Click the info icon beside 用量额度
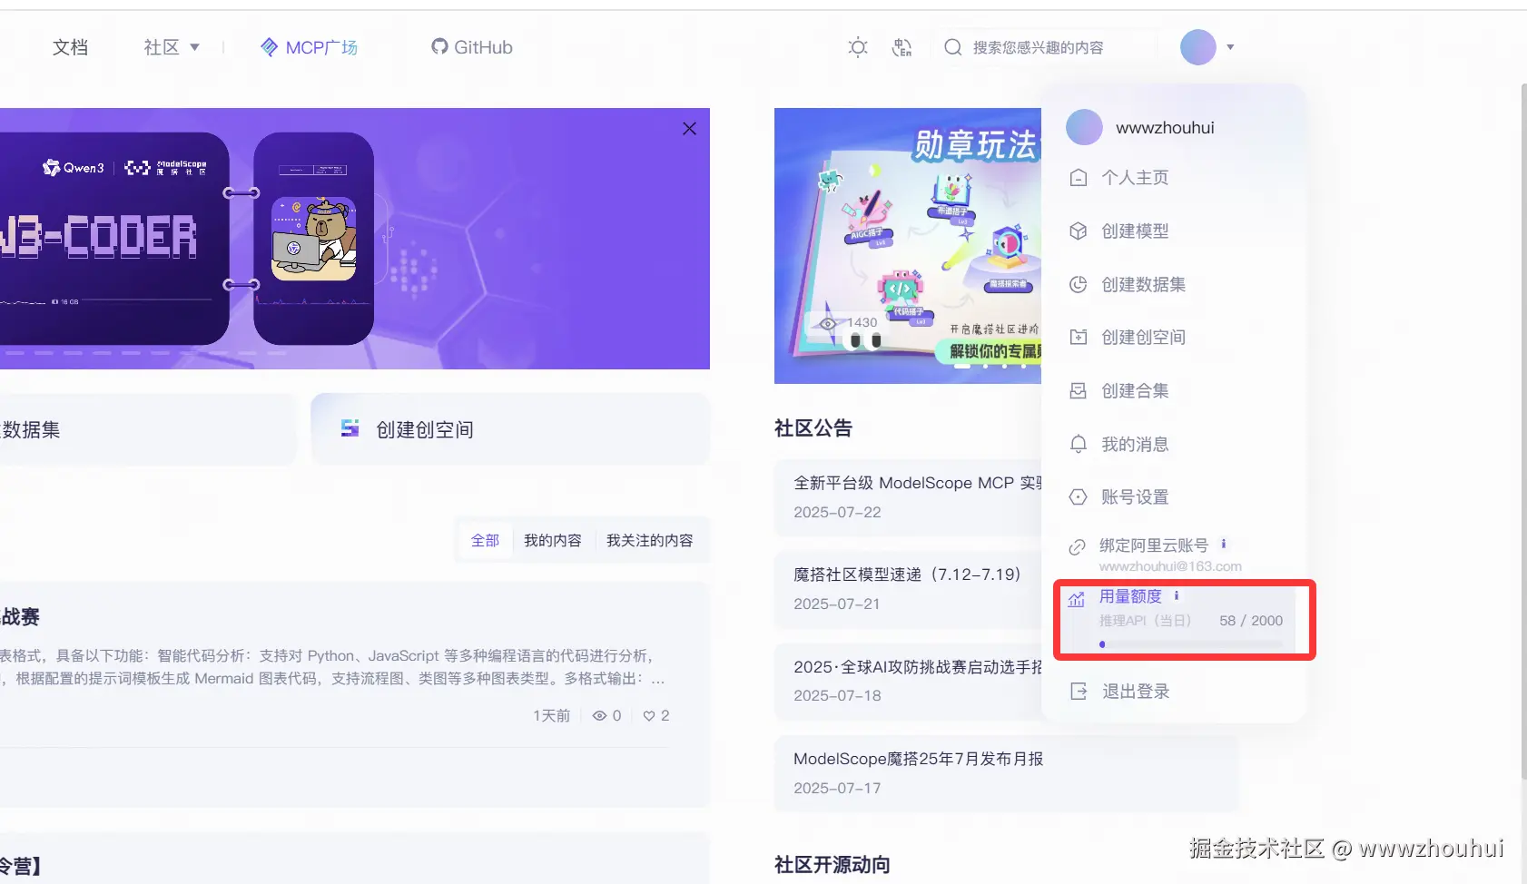The height and width of the screenshot is (884, 1527). click(x=1177, y=596)
